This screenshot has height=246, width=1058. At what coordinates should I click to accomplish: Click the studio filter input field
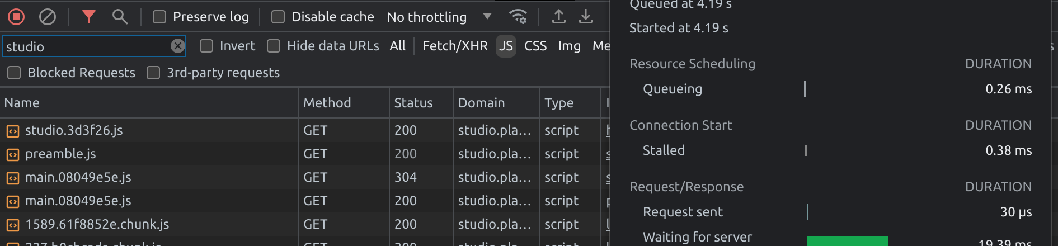pyautogui.click(x=84, y=46)
